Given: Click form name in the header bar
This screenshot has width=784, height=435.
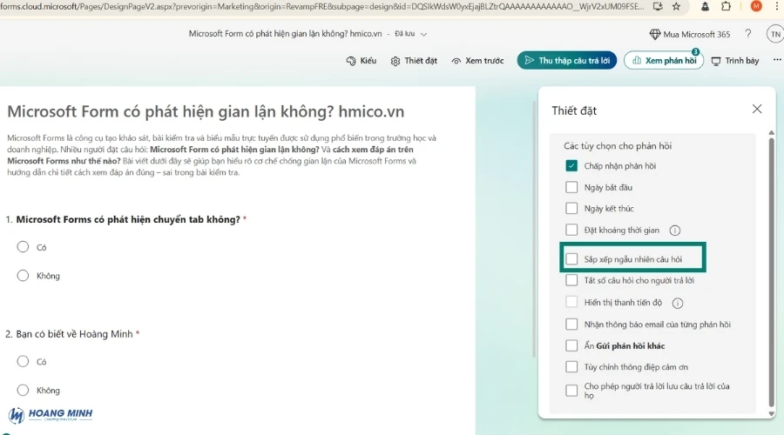Looking at the screenshot, I should 285,34.
